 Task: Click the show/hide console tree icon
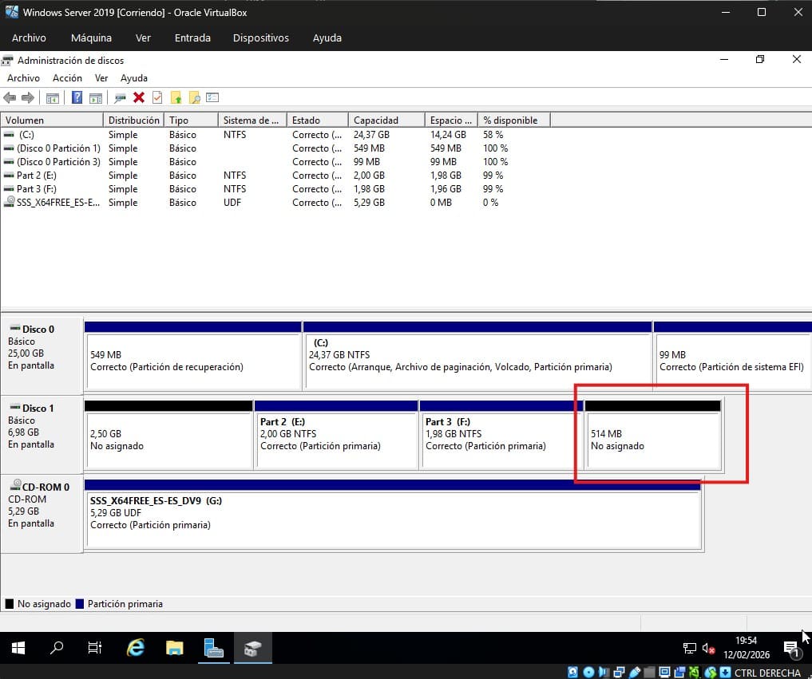53,98
